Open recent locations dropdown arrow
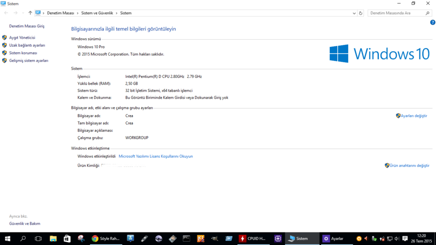 tap(23, 13)
